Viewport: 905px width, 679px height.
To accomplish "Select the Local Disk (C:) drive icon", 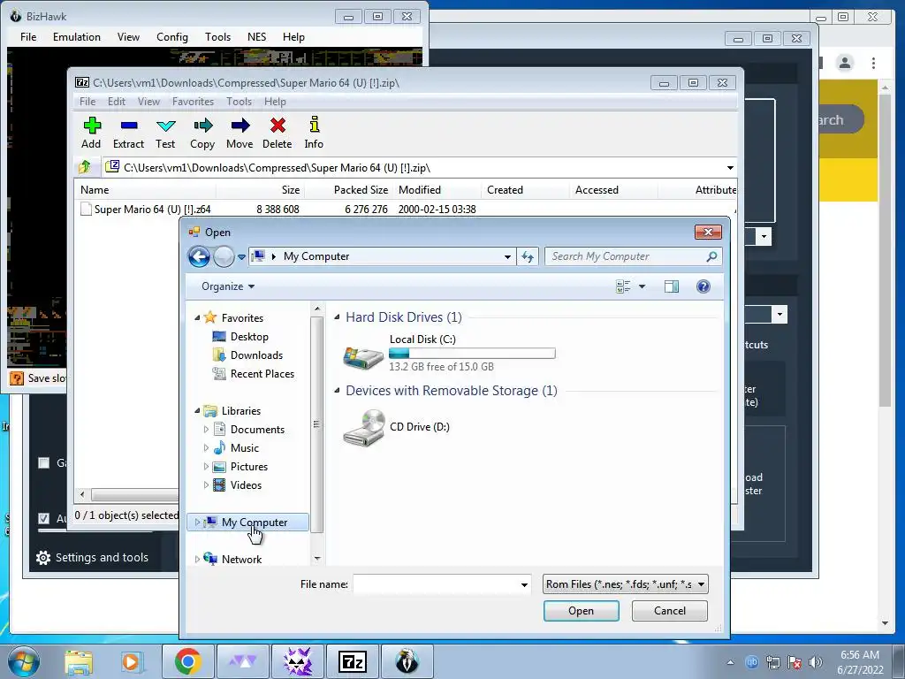I will pos(363,357).
